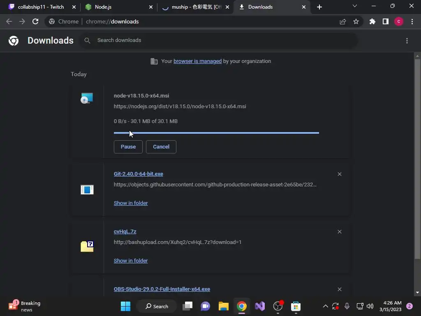Toggle the browser side panel icon

[386, 21]
